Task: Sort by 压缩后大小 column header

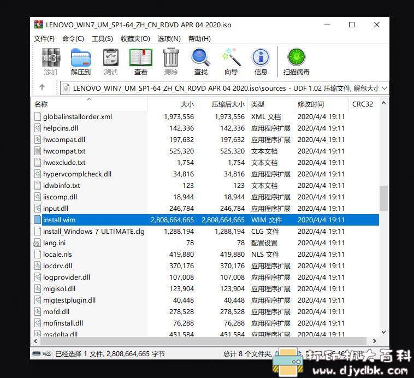Action: point(222,104)
